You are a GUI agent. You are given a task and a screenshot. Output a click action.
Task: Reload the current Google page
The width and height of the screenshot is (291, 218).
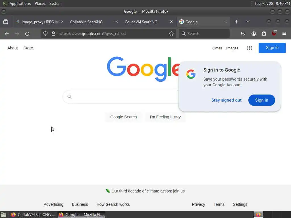coord(27,33)
